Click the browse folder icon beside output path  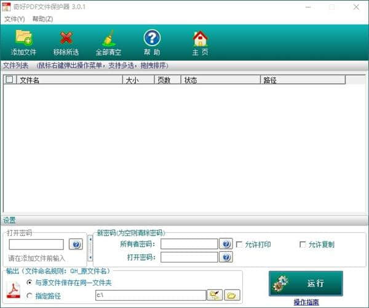coord(232,295)
